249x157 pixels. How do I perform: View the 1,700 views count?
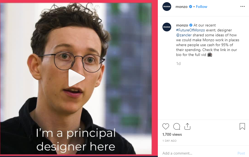tap(172, 134)
